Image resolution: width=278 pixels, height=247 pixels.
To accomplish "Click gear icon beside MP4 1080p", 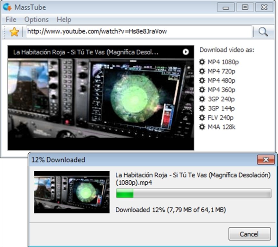I will point(202,62).
